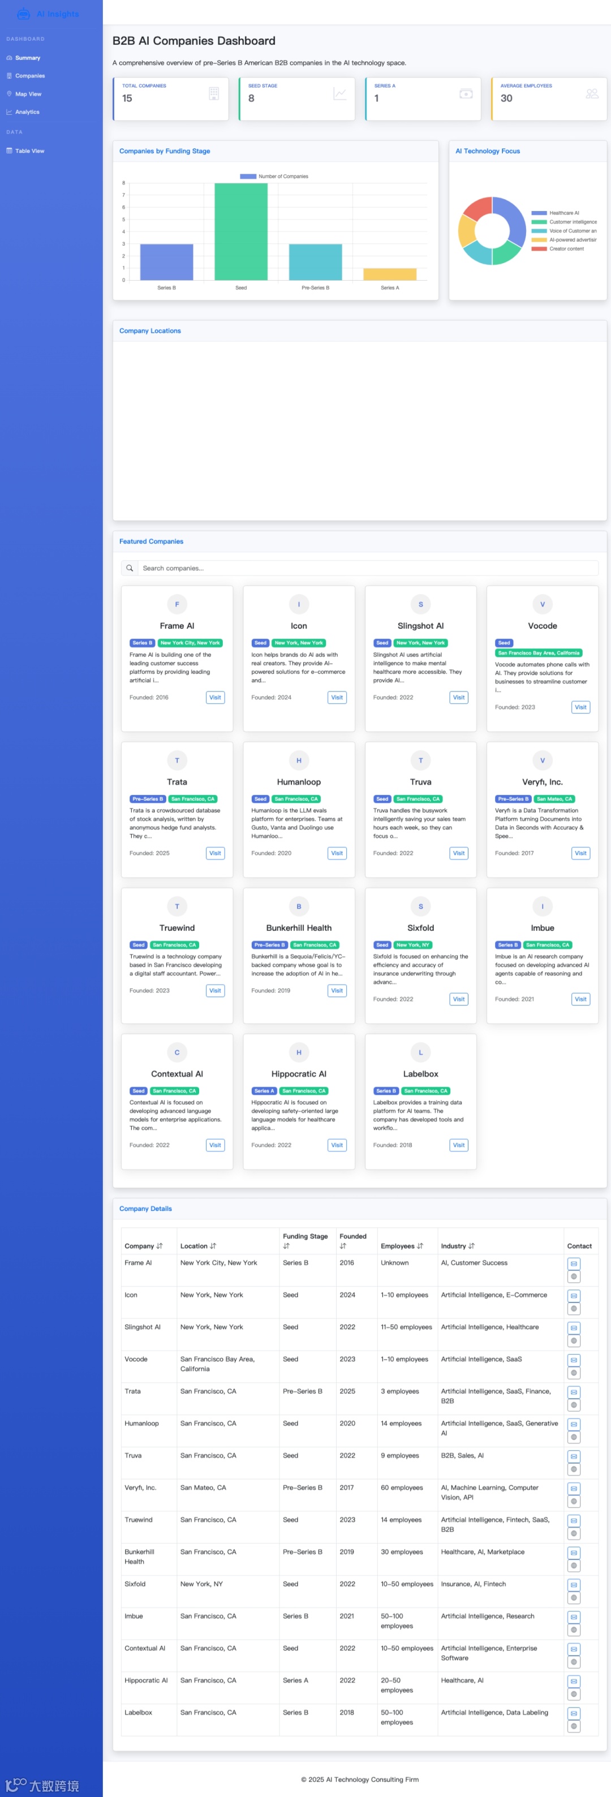This screenshot has height=1797, width=611.
Task: Toggle Customer intelligence legend entry
Action: 564,222
